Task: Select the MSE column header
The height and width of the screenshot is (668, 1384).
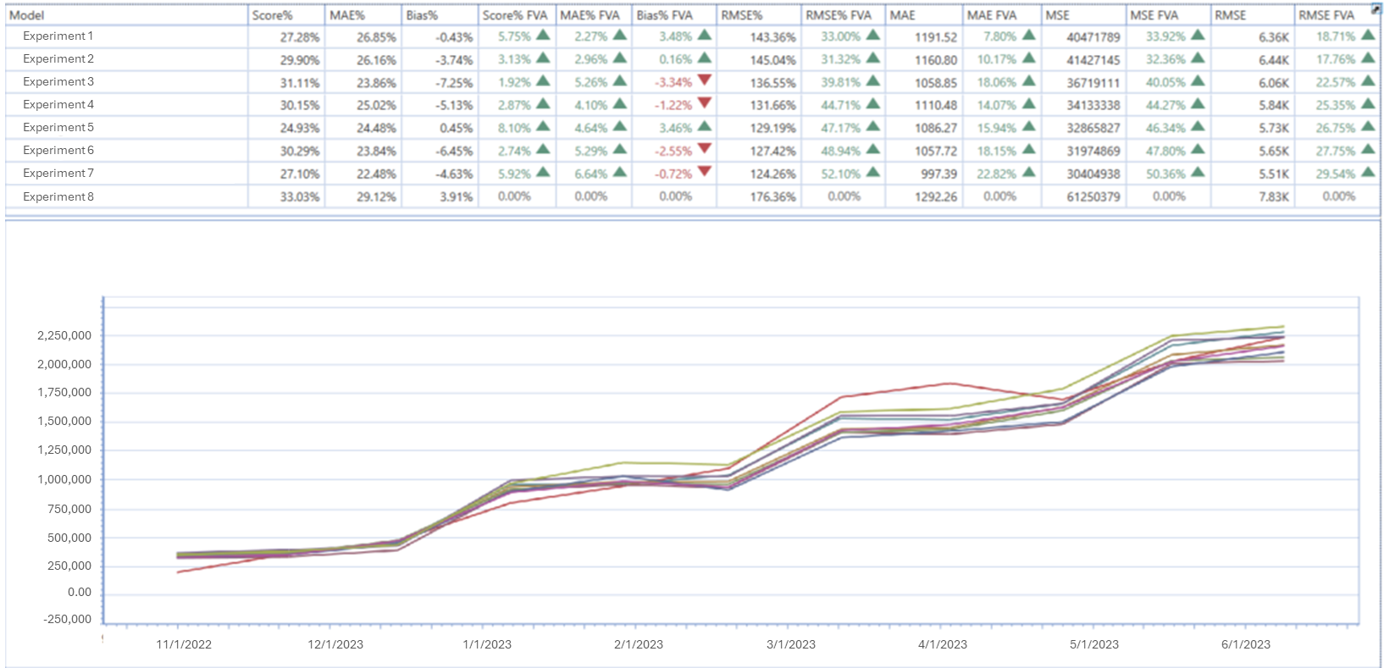Action: coord(1057,15)
